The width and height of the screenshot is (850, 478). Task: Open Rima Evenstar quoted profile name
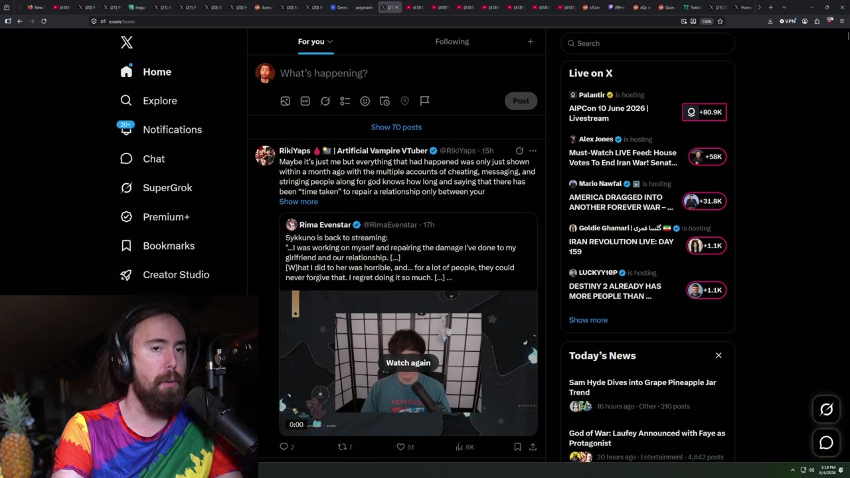click(325, 224)
